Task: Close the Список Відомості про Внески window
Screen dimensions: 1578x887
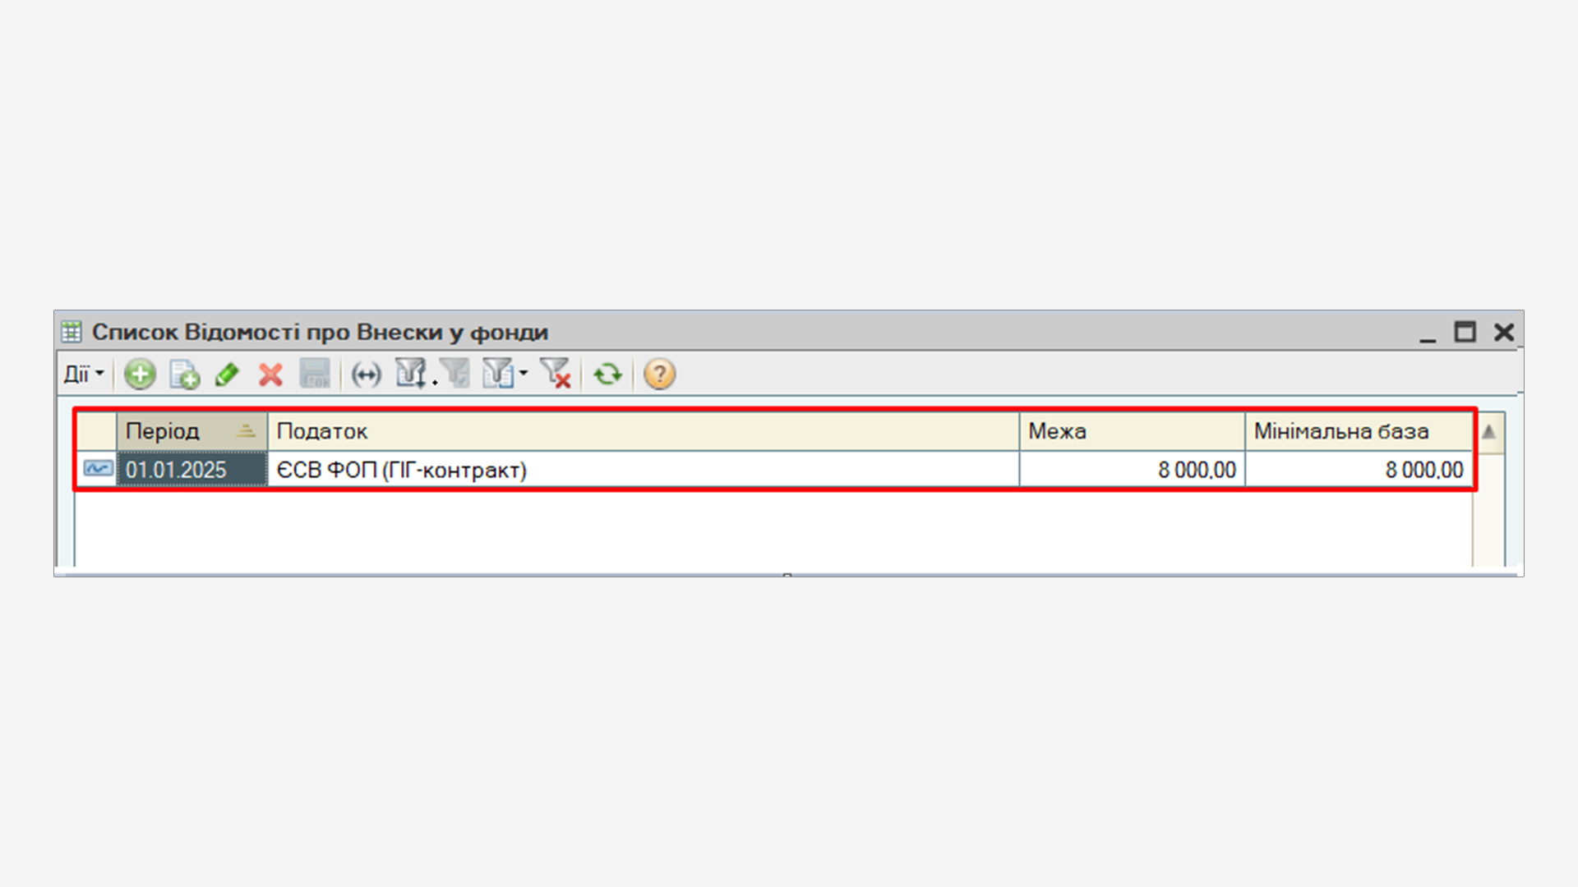Action: (x=1504, y=332)
